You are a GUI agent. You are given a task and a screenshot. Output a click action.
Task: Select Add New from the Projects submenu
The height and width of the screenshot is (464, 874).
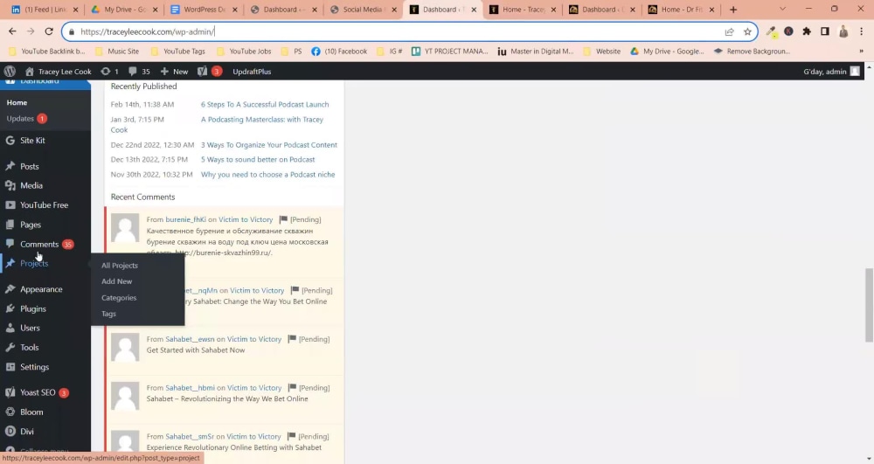click(x=116, y=282)
